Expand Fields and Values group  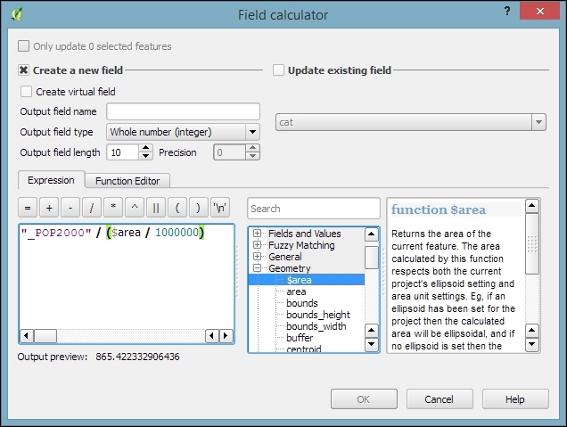point(257,234)
